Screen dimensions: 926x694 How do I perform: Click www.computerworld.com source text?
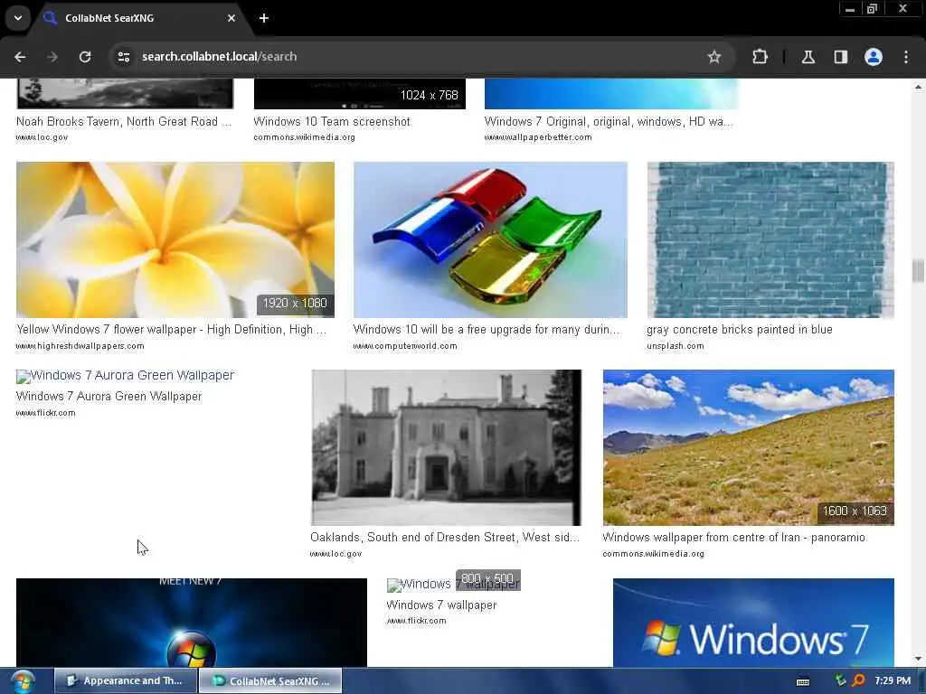click(405, 346)
